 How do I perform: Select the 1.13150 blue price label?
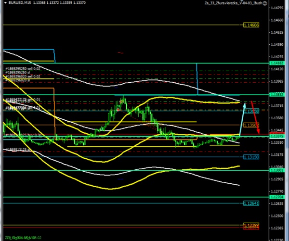[x=251, y=157]
